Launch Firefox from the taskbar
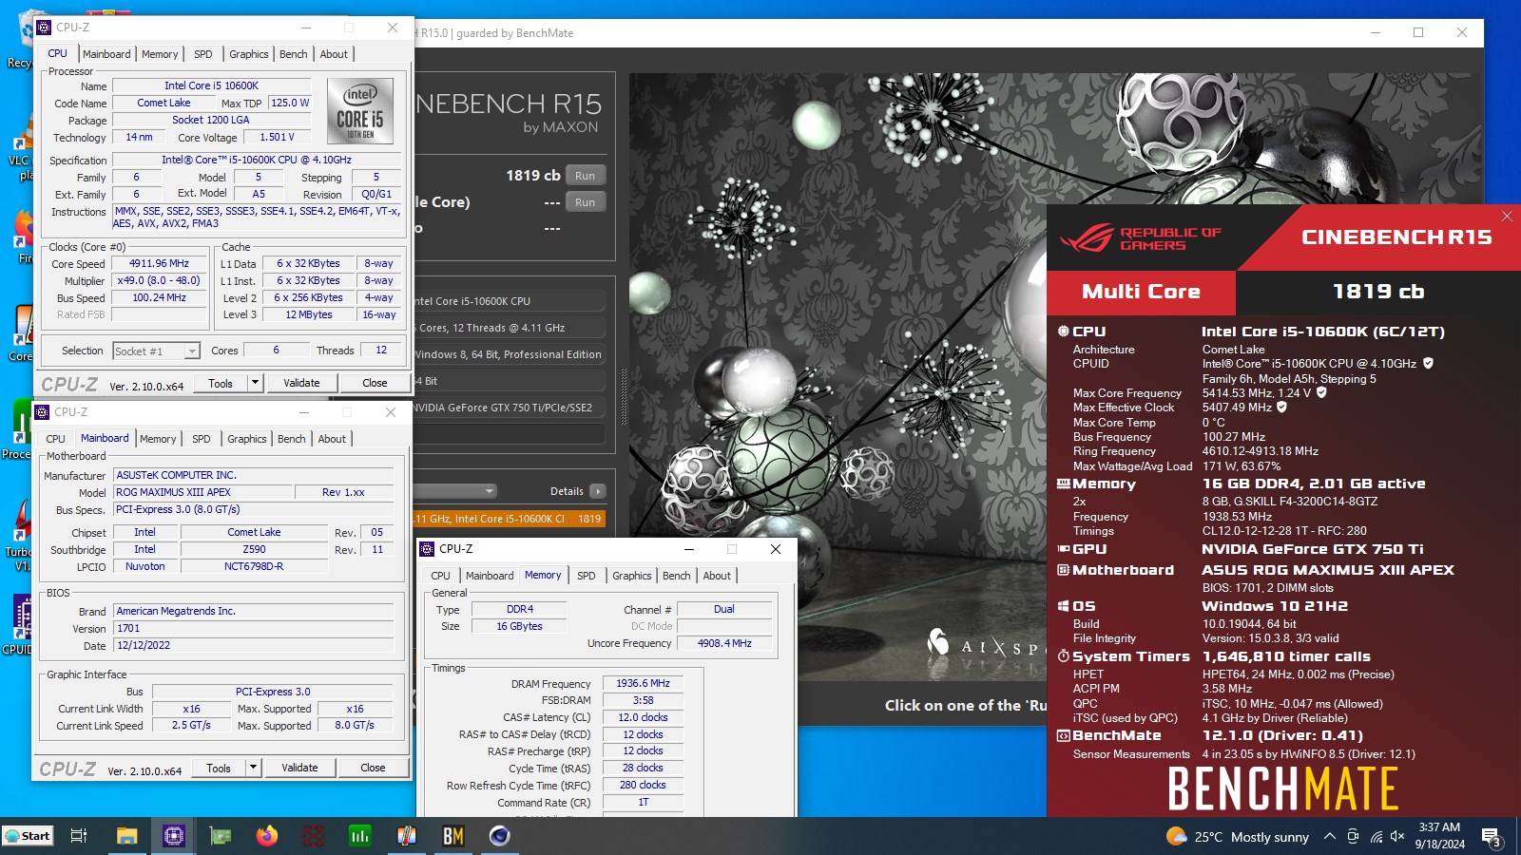1521x855 pixels. tap(267, 836)
